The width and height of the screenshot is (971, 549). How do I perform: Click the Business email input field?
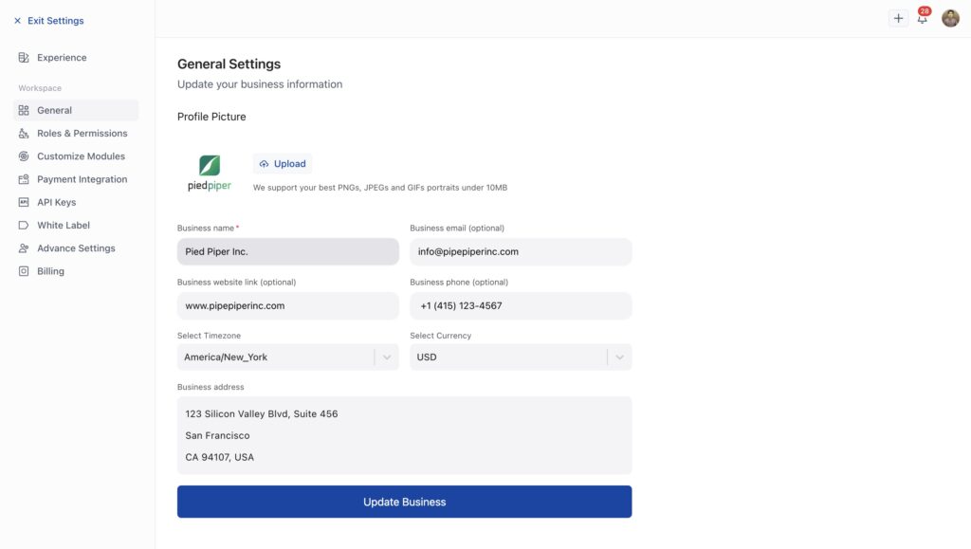pos(521,252)
